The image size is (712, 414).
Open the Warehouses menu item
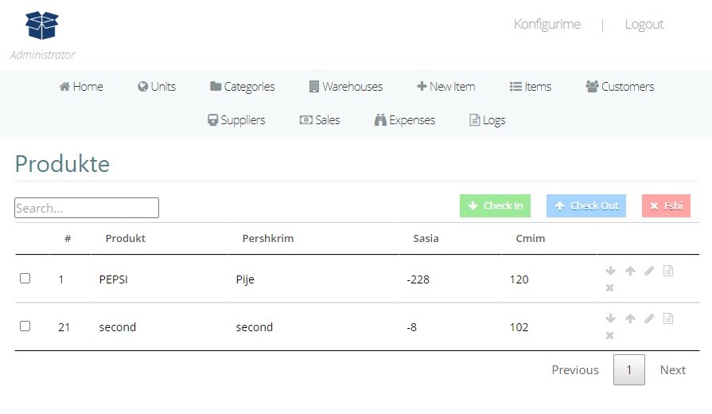click(346, 87)
